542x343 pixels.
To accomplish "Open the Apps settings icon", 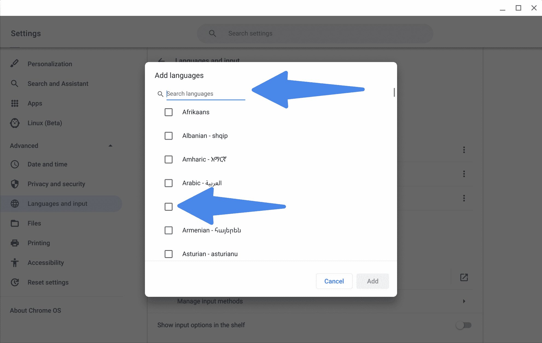I will pos(14,103).
